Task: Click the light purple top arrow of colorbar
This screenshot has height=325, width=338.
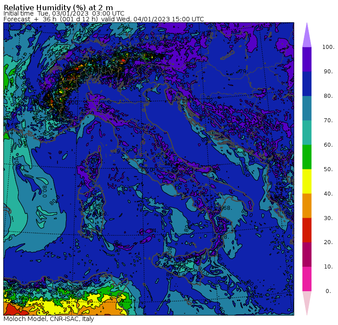Action: pos(307,36)
